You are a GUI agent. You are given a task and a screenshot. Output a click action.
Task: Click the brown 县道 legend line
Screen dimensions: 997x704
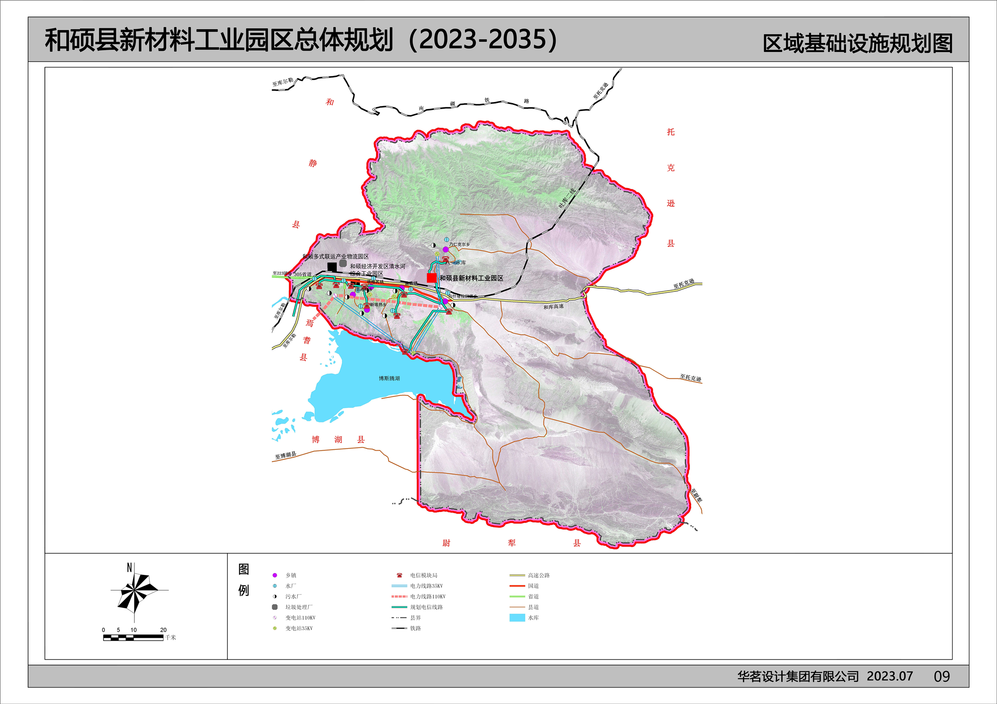click(517, 607)
